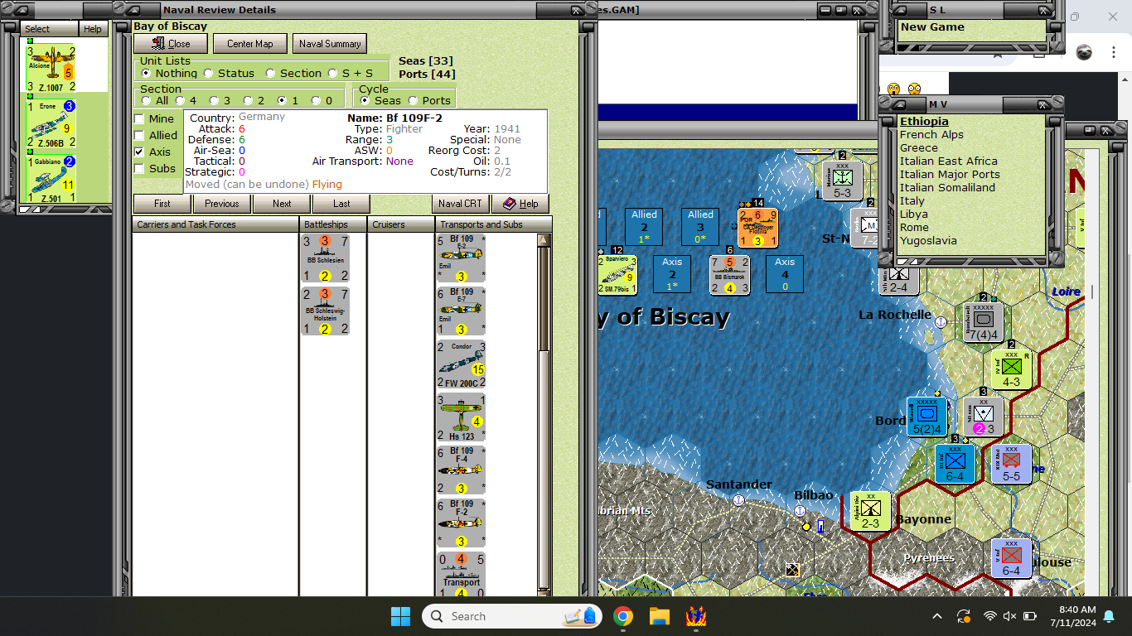Open Windows Start menu
The height and width of the screenshot is (636, 1132).
point(400,616)
